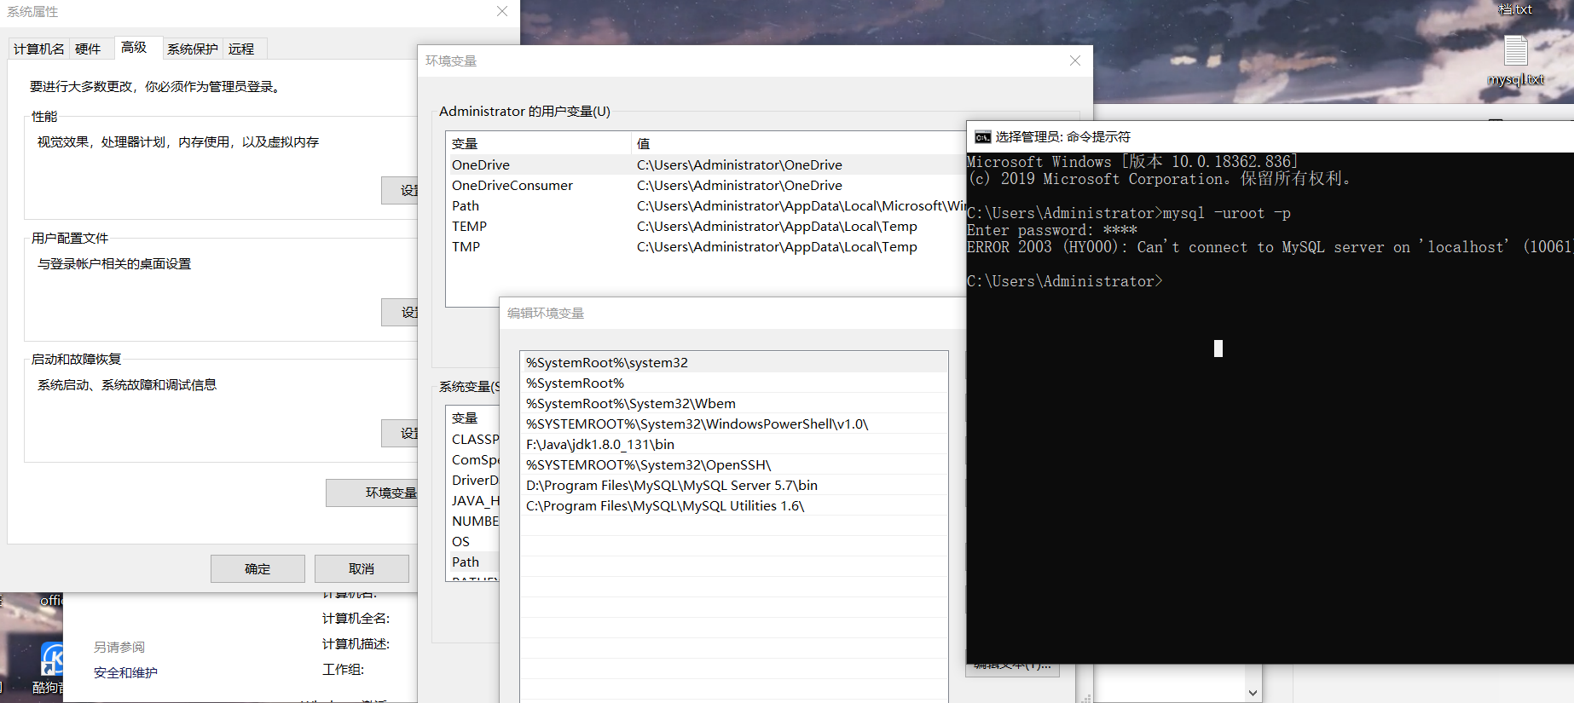1574x703 pixels.
Task: Select the ComSpec system variable row
Action: coord(473,459)
